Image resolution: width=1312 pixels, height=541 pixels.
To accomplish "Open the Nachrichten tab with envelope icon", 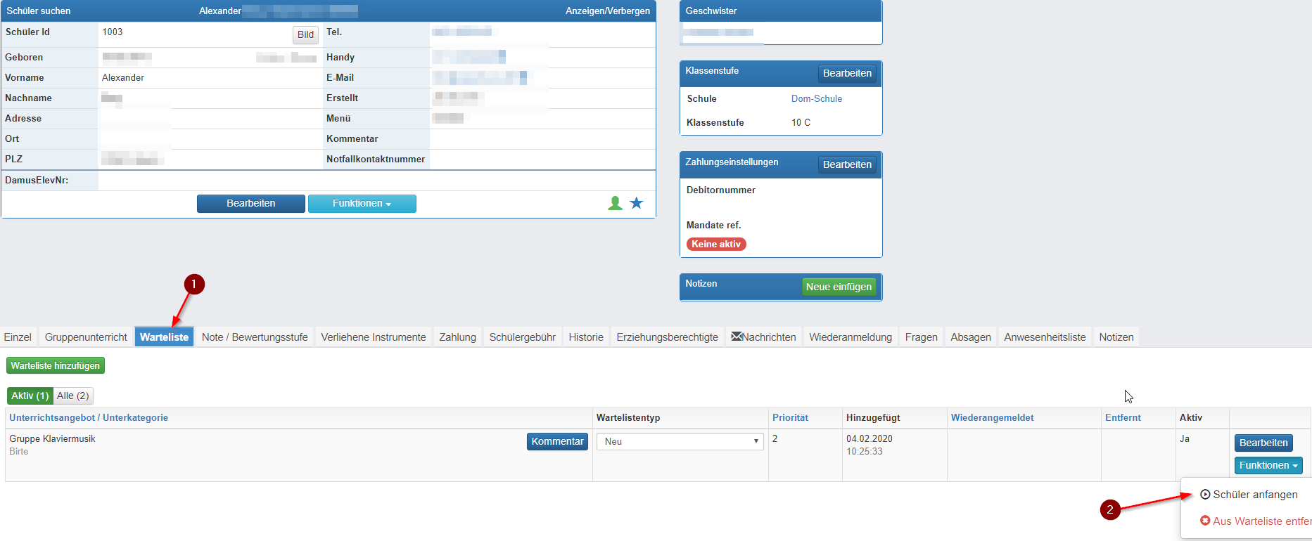I will pyautogui.click(x=763, y=337).
